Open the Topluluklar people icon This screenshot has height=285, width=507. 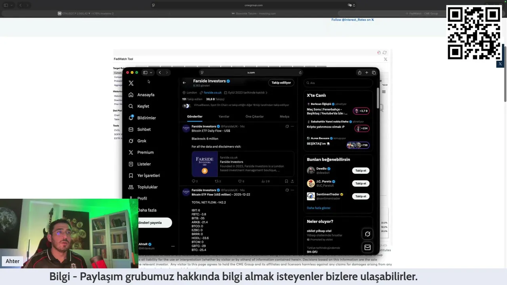tap(131, 187)
